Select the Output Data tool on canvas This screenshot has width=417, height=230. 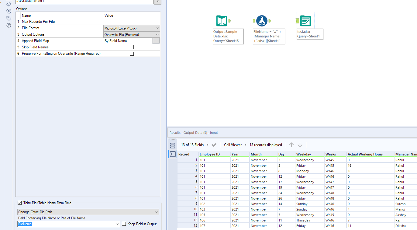click(x=305, y=21)
